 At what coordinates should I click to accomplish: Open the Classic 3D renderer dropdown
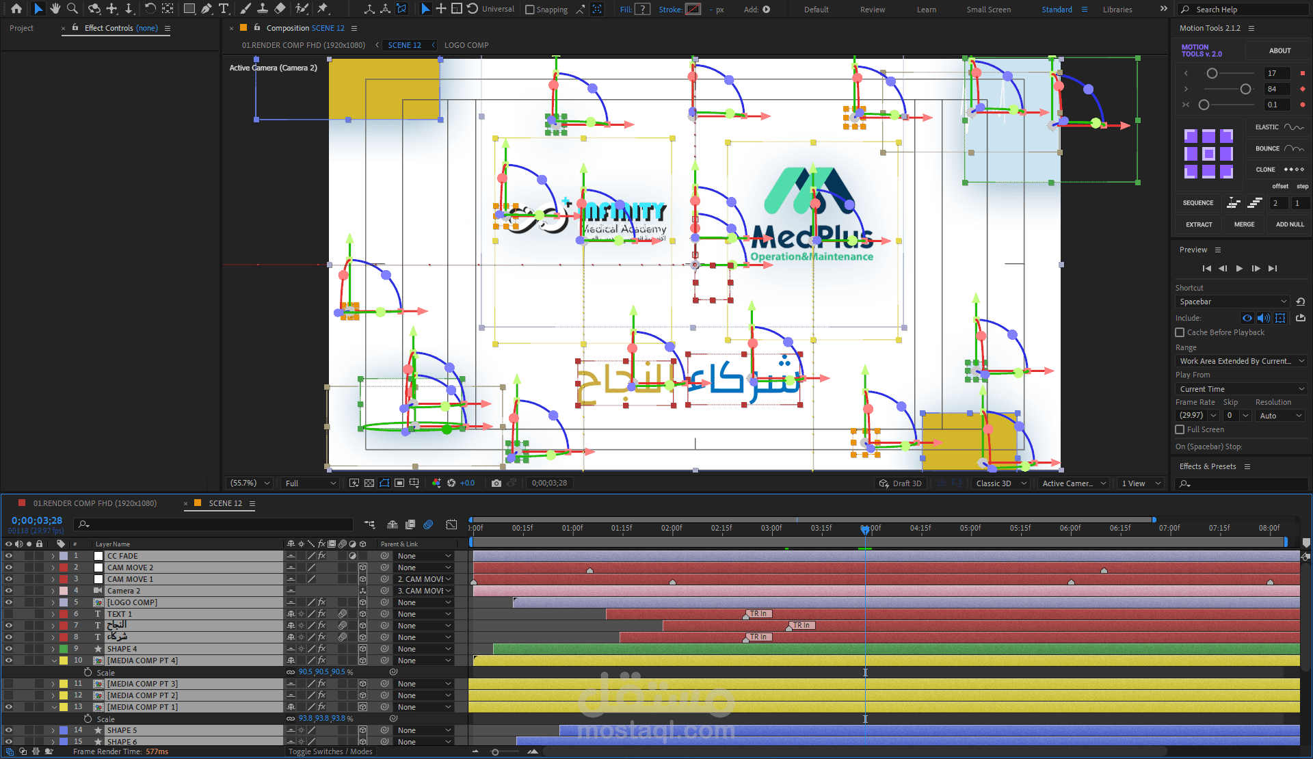click(x=1000, y=483)
